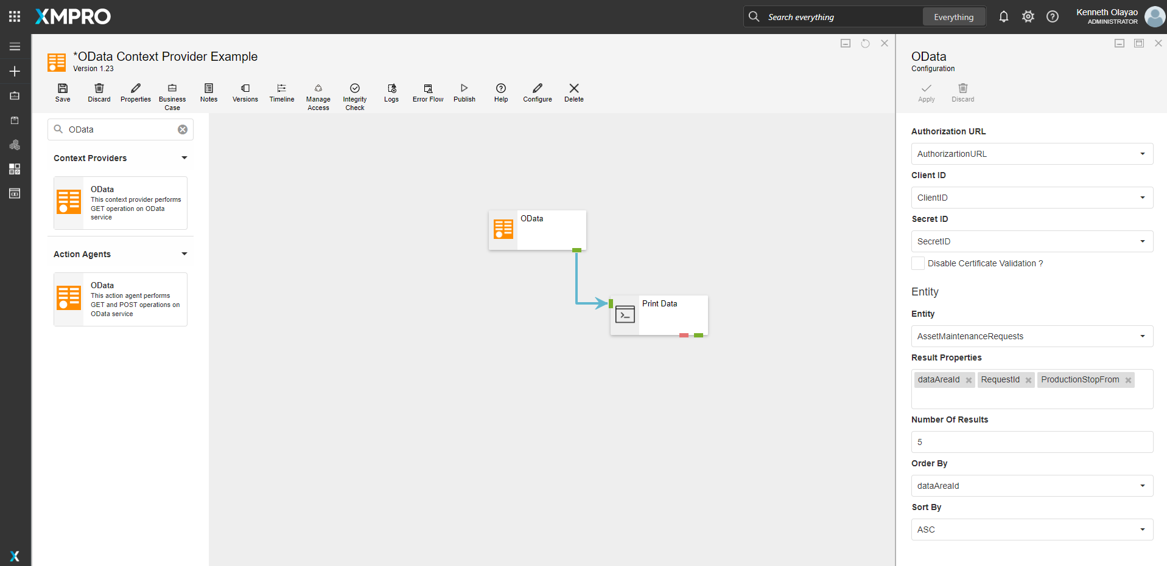Image resolution: width=1167 pixels, height=566 pixels.
Task: Open the Integrity Check tool
Action: pyautogui.click(x=354, y=97)
